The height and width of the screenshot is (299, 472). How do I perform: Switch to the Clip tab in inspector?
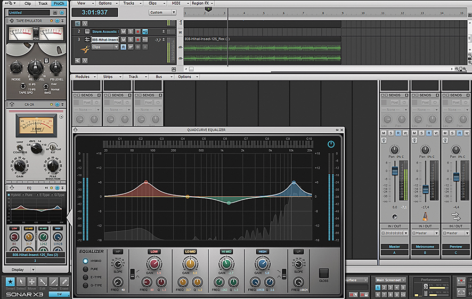pyautogui.click(x=28, y=4)
